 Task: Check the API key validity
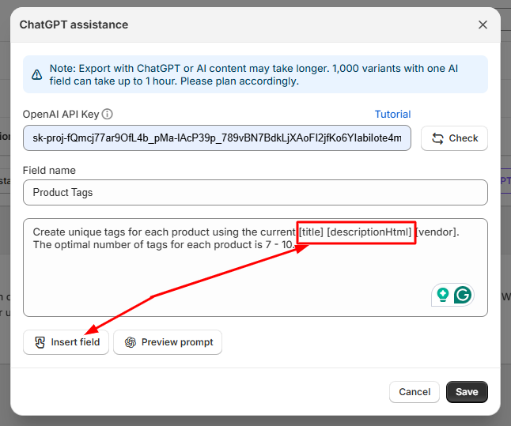(454, 138)
